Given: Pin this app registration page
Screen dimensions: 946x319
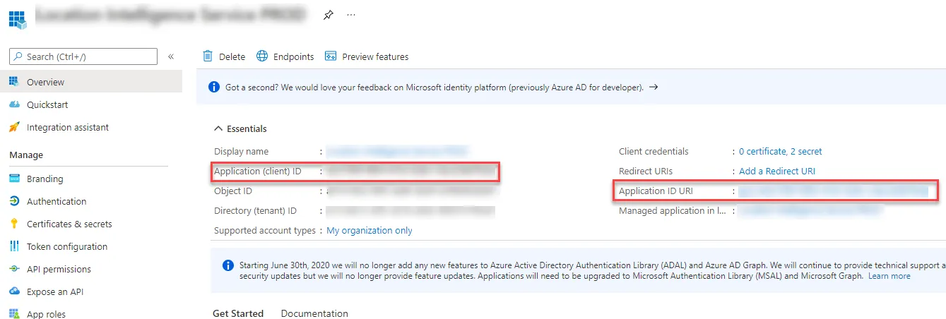Looking at the screenshot, I should click(328, 15).
